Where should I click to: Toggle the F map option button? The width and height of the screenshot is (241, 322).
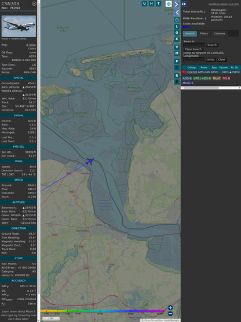[177, 82]
